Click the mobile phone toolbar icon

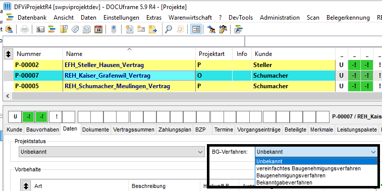[114, 29]
